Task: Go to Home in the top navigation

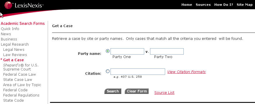Action: point(187,5)
